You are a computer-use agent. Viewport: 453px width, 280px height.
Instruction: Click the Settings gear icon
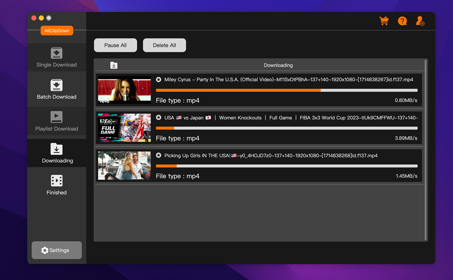(45, 250)
